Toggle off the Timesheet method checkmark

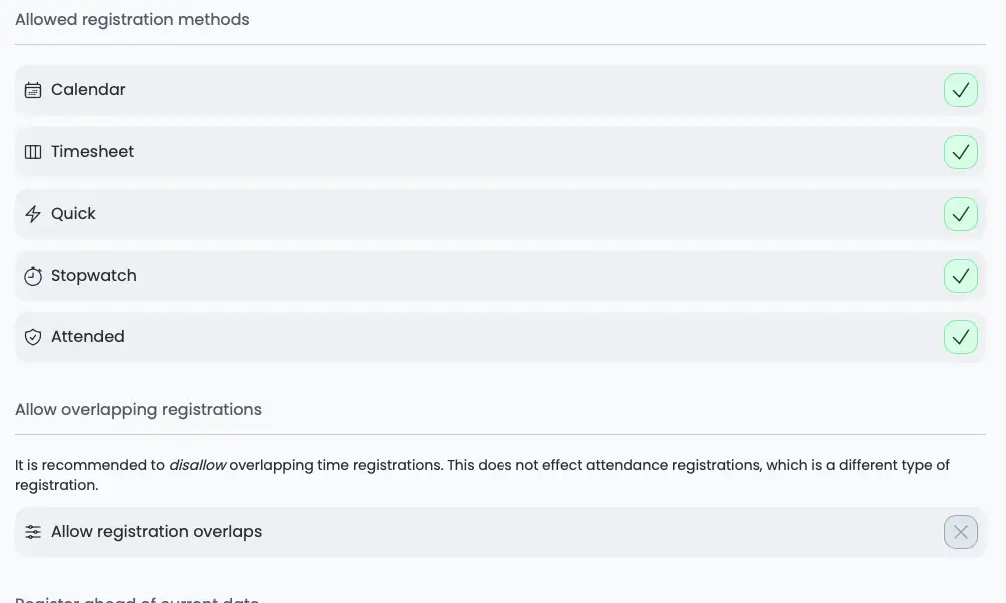point(960,152)
